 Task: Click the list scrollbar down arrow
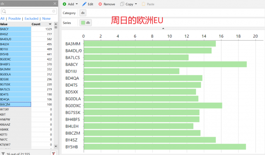pos(56,146)
